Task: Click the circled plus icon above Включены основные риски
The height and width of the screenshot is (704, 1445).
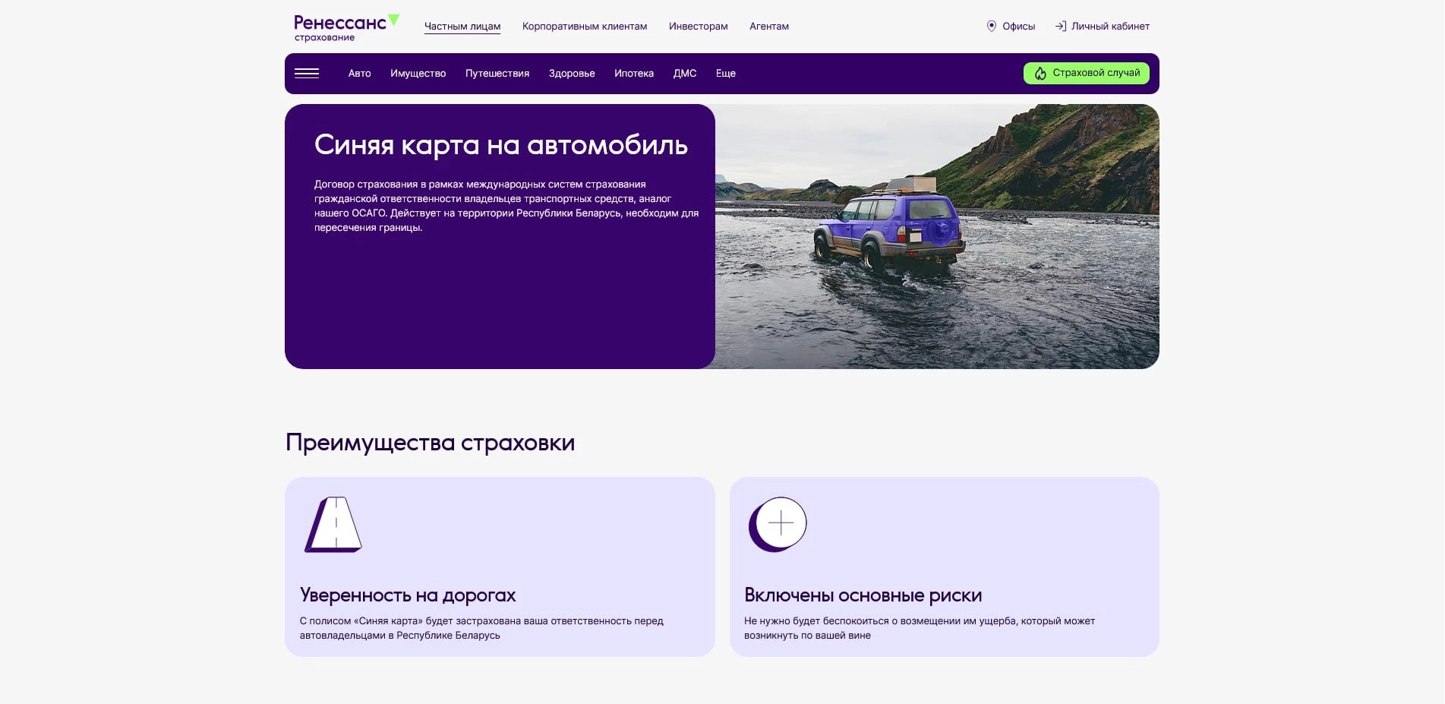Action: click(x=778, y=523)
